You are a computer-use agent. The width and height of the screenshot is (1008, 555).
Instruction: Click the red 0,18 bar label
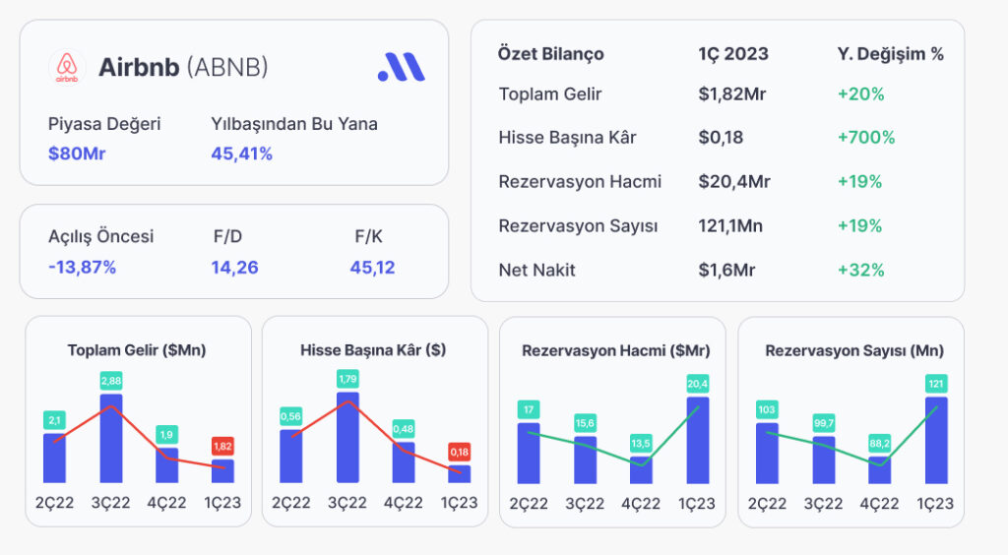pyautogui.click(x=460, y=453)
